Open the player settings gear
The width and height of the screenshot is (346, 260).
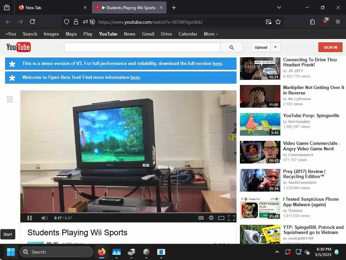211,218
